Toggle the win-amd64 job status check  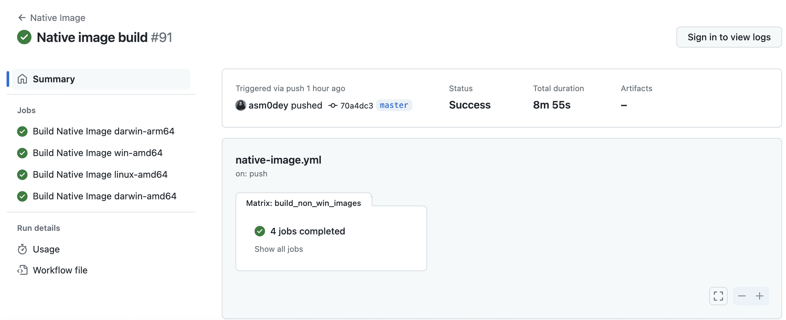point(22,153)
